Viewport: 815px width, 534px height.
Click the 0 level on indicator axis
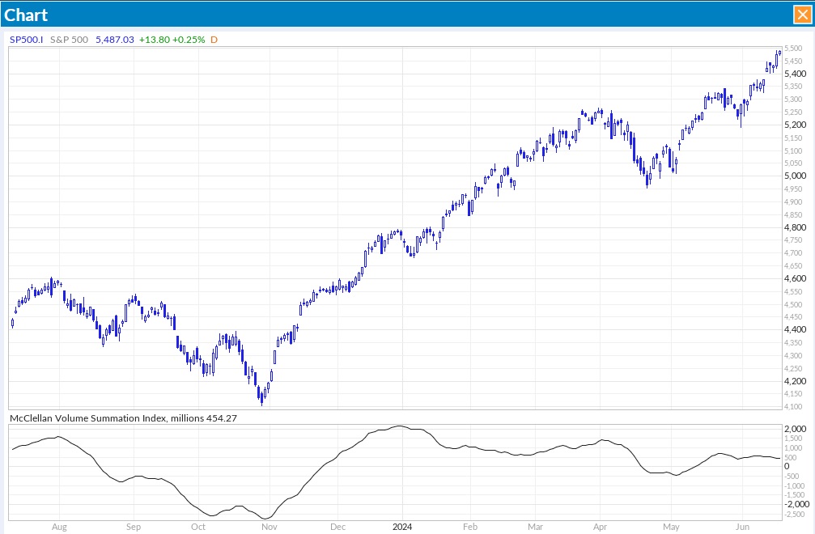787,467
